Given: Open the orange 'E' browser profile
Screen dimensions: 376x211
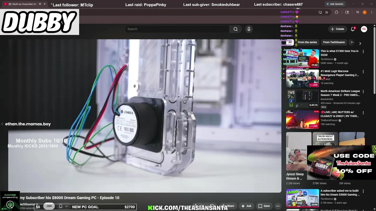Looking at the screenshot, I should [365, 12].
